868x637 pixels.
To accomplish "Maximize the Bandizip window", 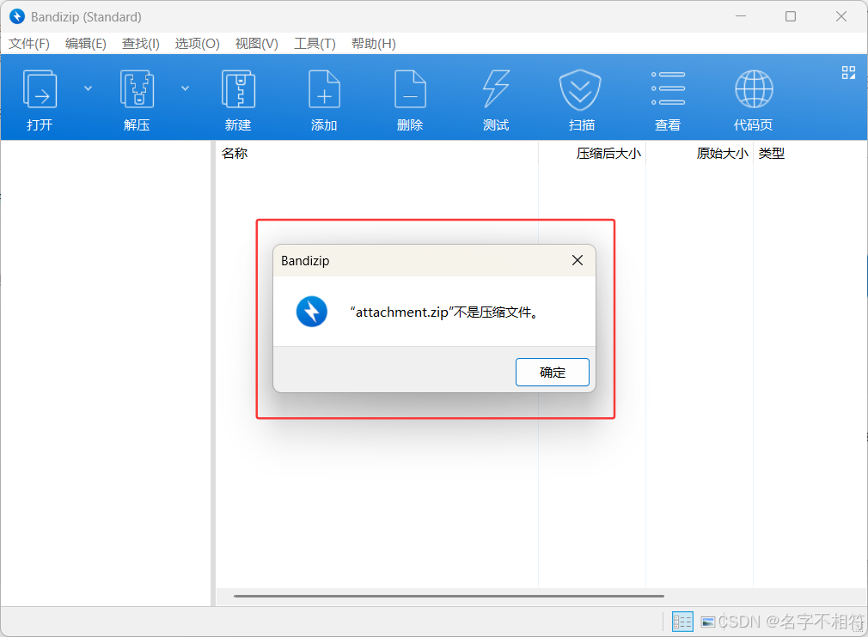I will coord(791,16).
